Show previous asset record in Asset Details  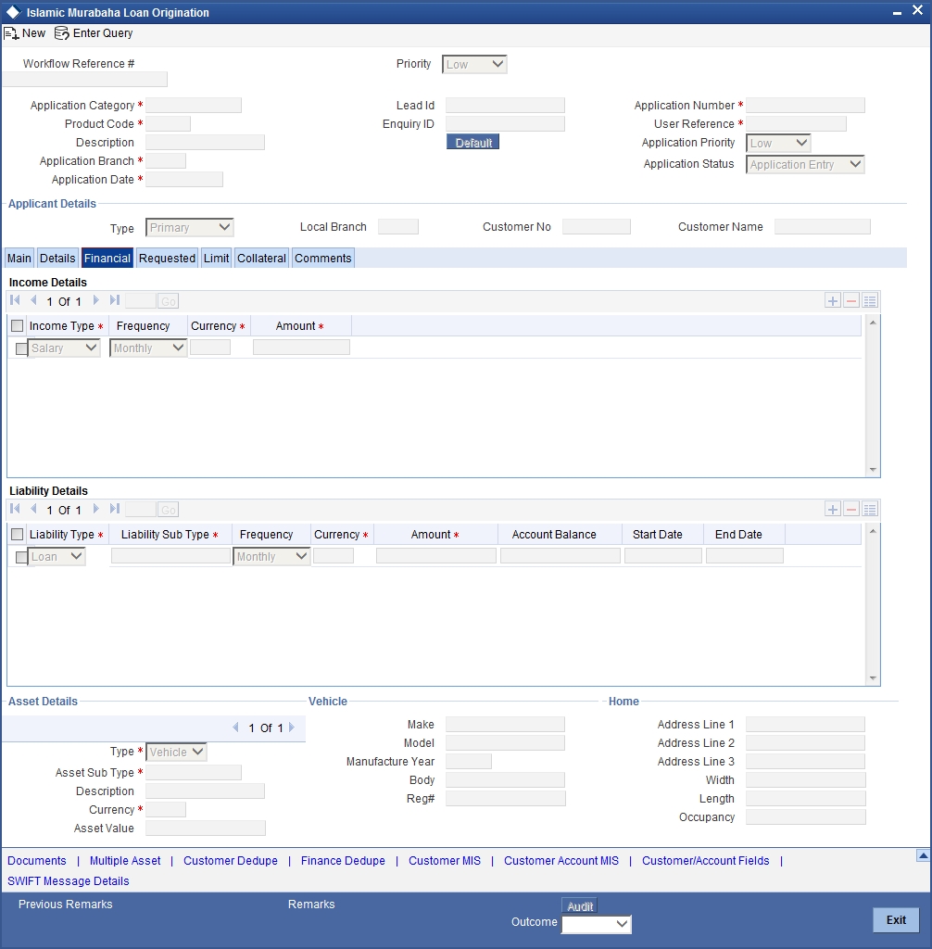point(235,728)
